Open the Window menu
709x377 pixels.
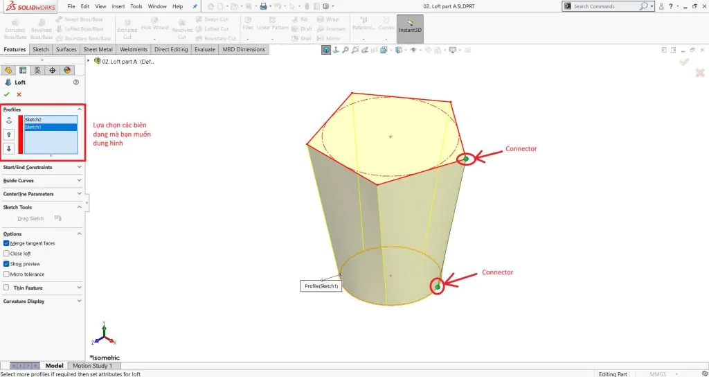coord(157,6)
